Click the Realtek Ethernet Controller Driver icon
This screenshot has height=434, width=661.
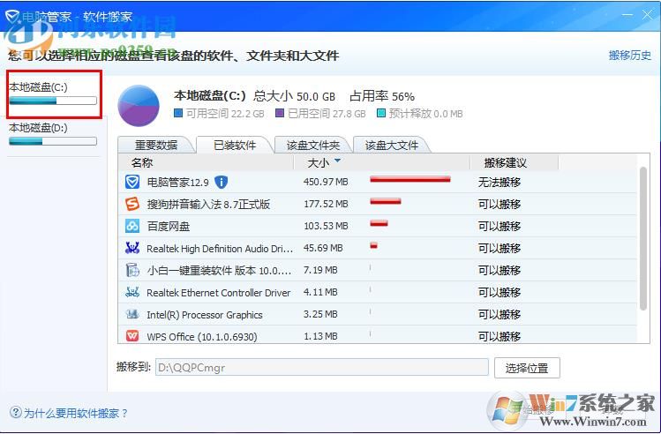click(x=132, y=292)
